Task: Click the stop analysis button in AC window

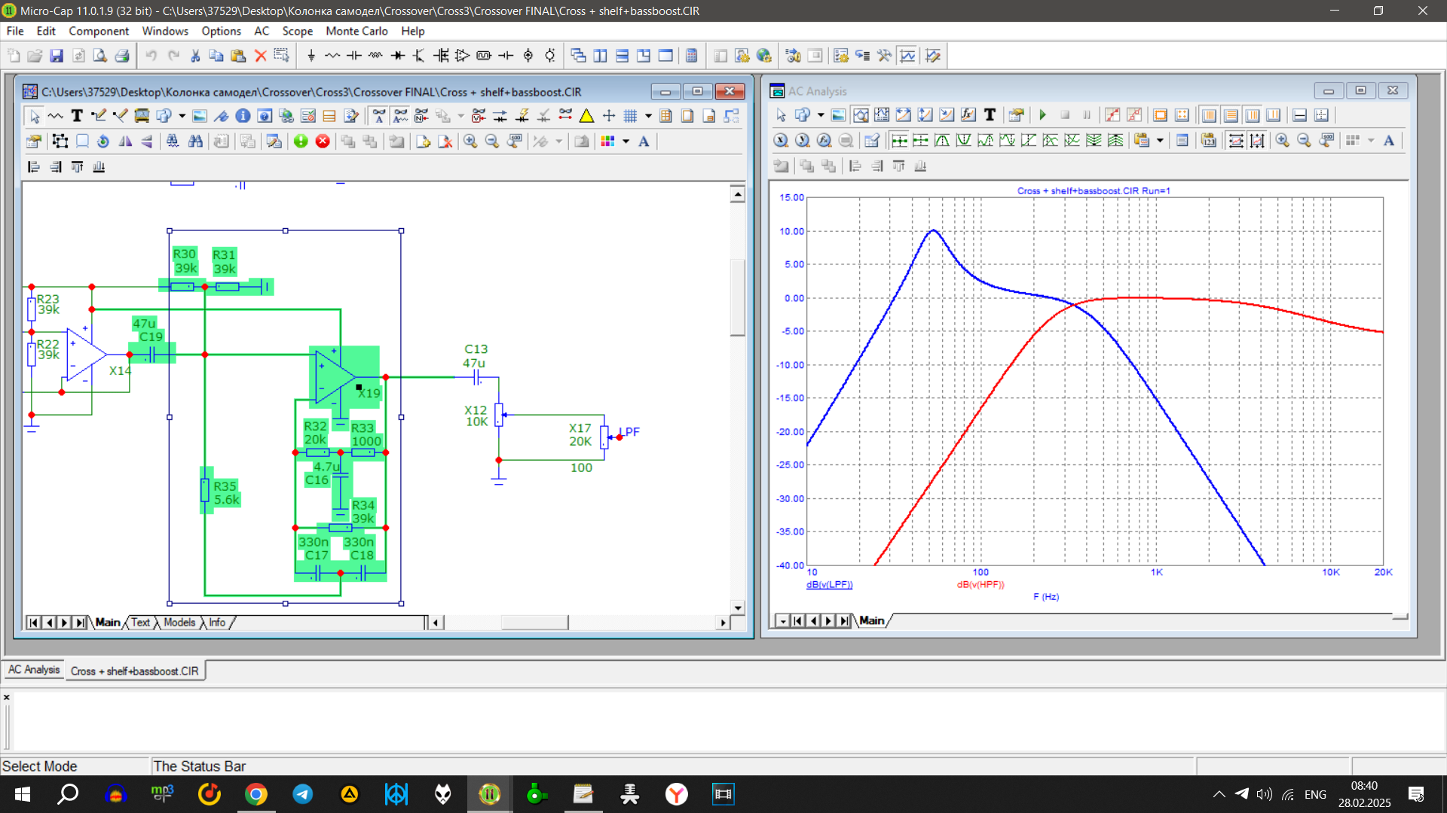Action: tap(1065, 115)
